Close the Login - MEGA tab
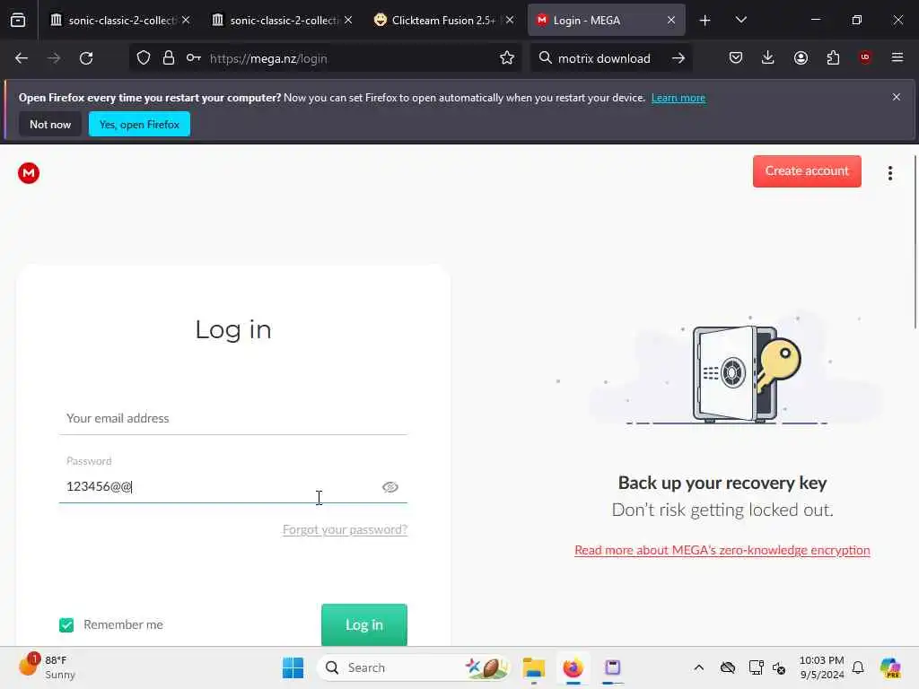 coord(671,20)
